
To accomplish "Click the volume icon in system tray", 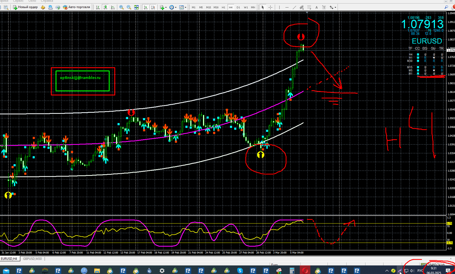I will [412, 271].
